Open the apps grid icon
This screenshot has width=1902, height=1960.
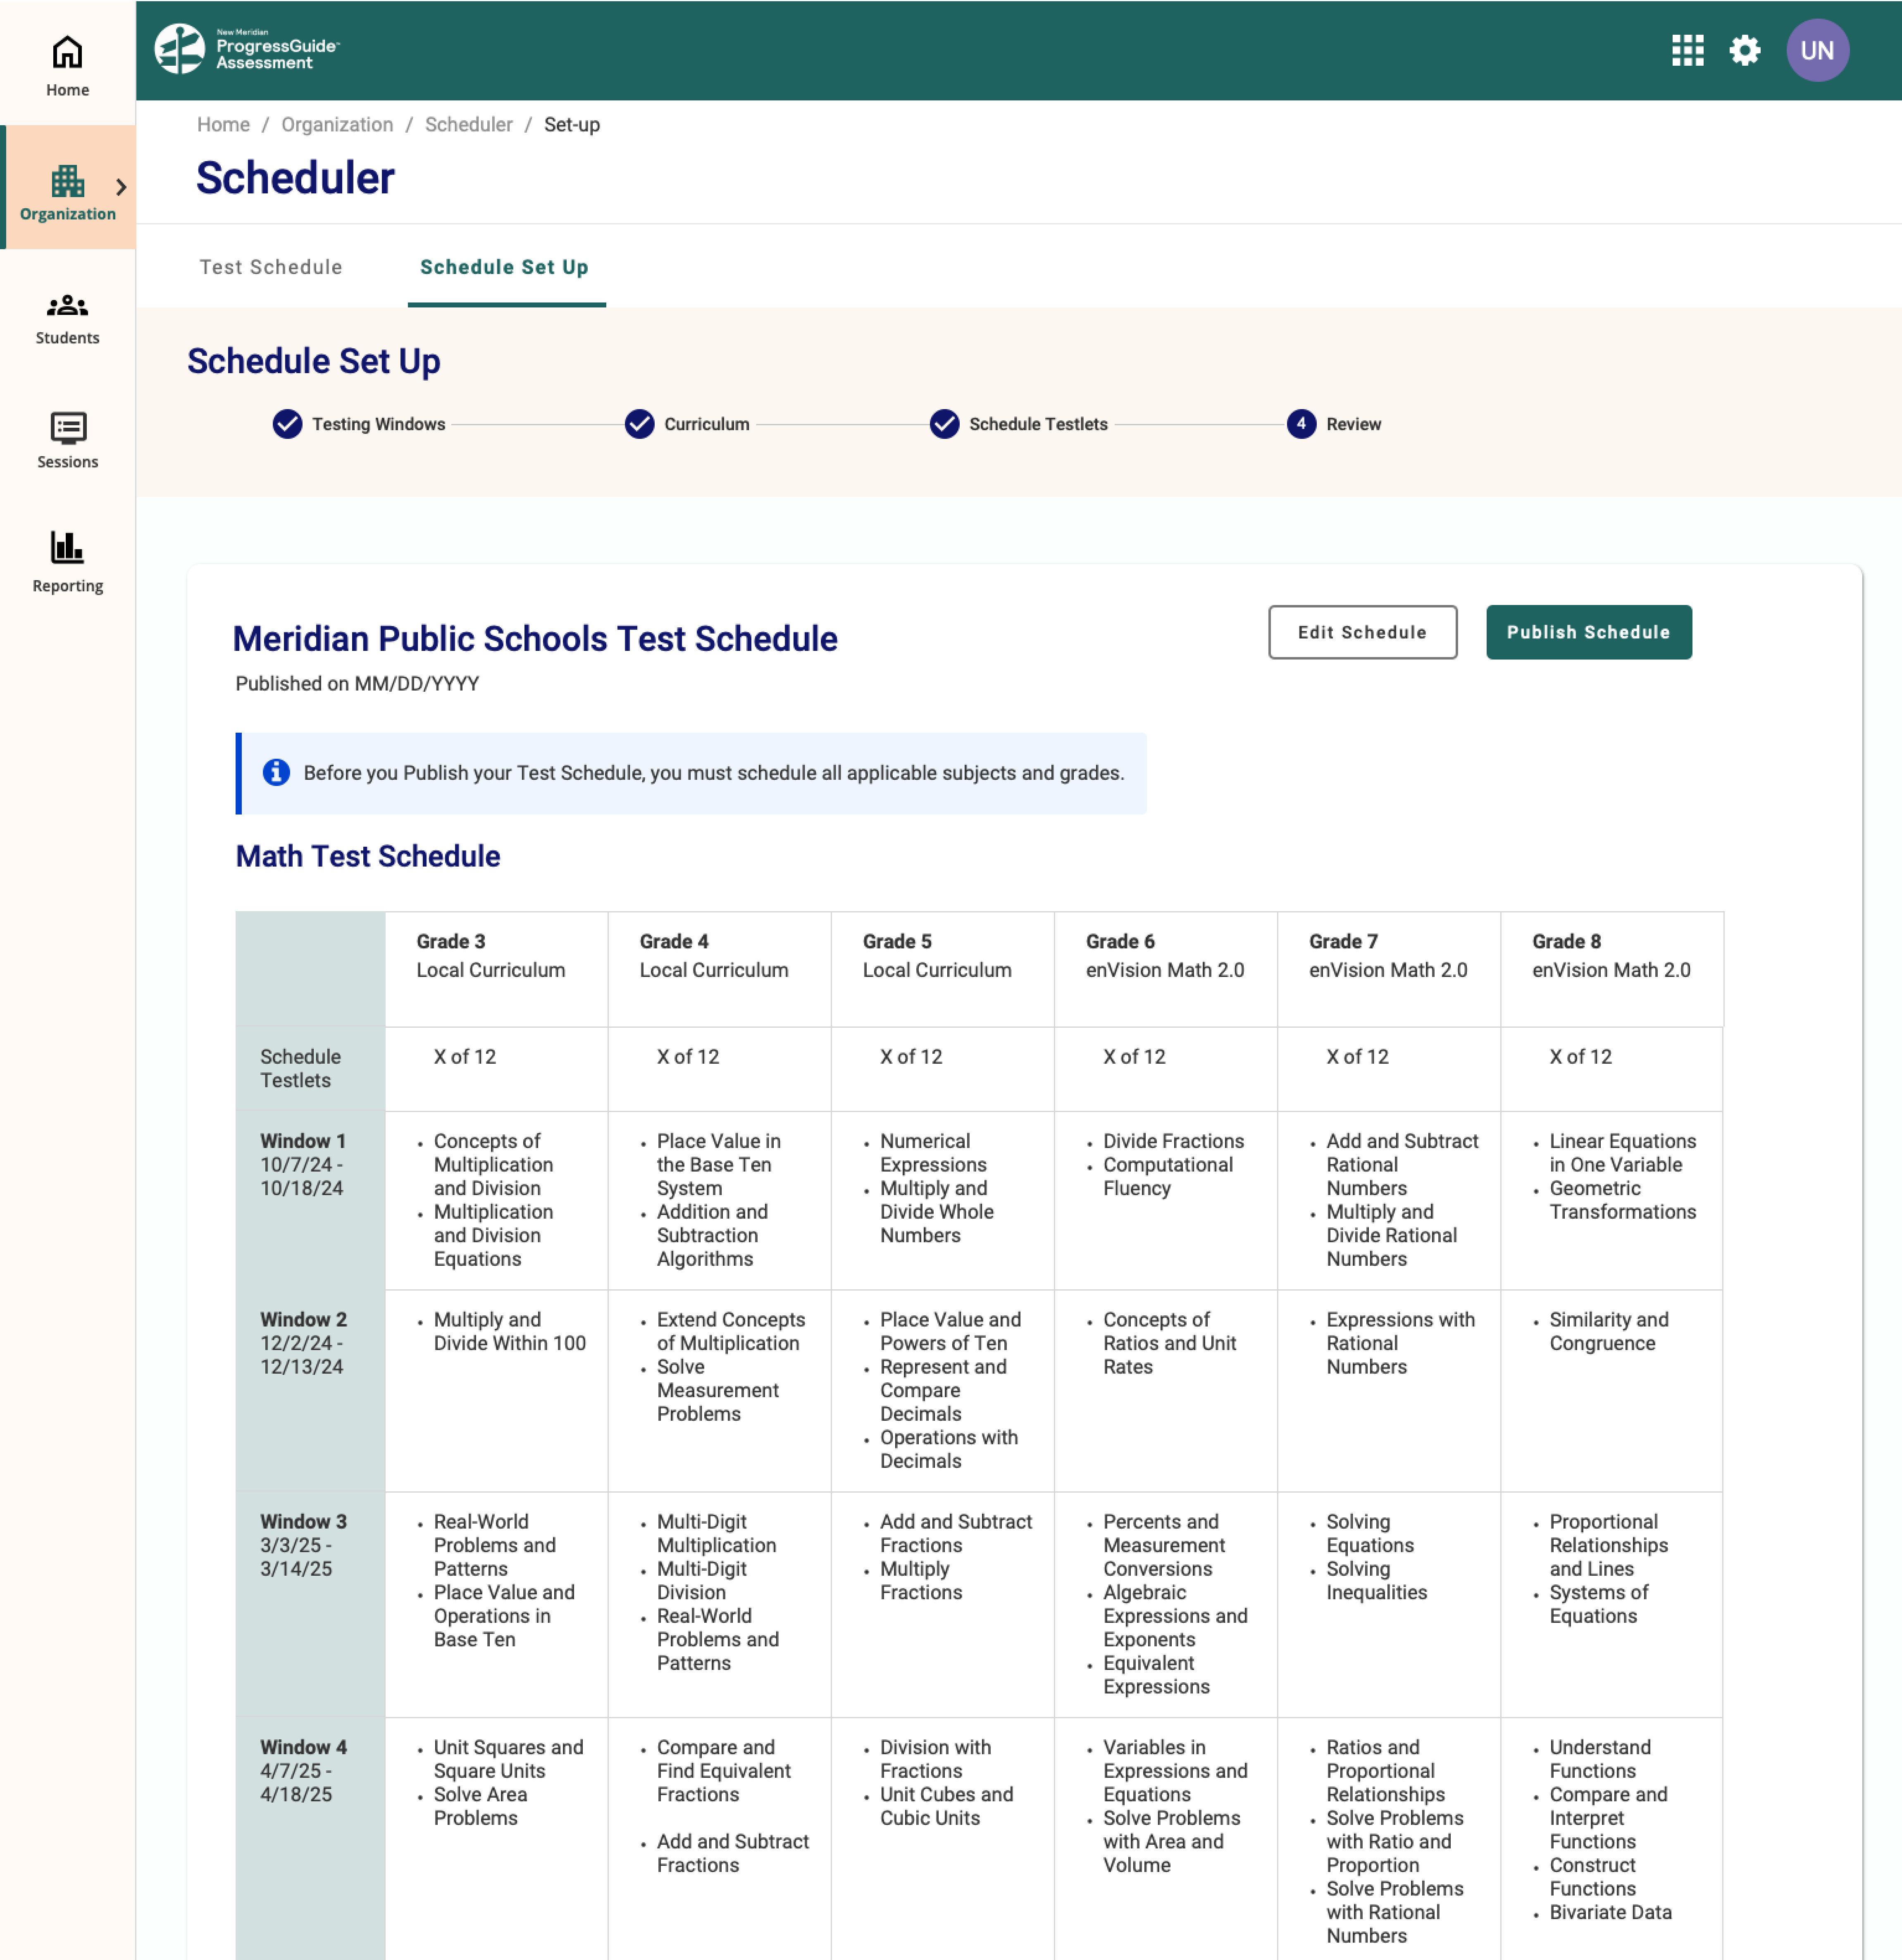click(x=1687, y=51)
